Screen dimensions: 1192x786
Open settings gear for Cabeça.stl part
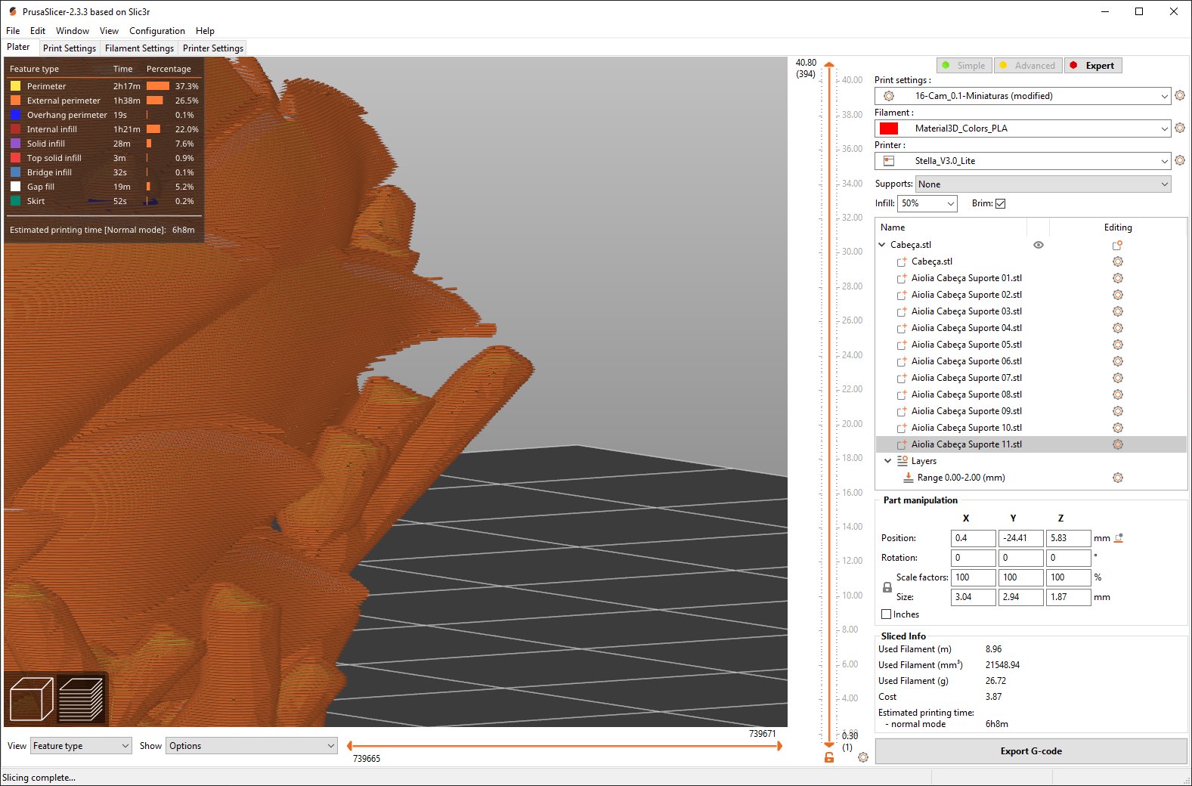pyautogui.click(x=1117, y=261)
